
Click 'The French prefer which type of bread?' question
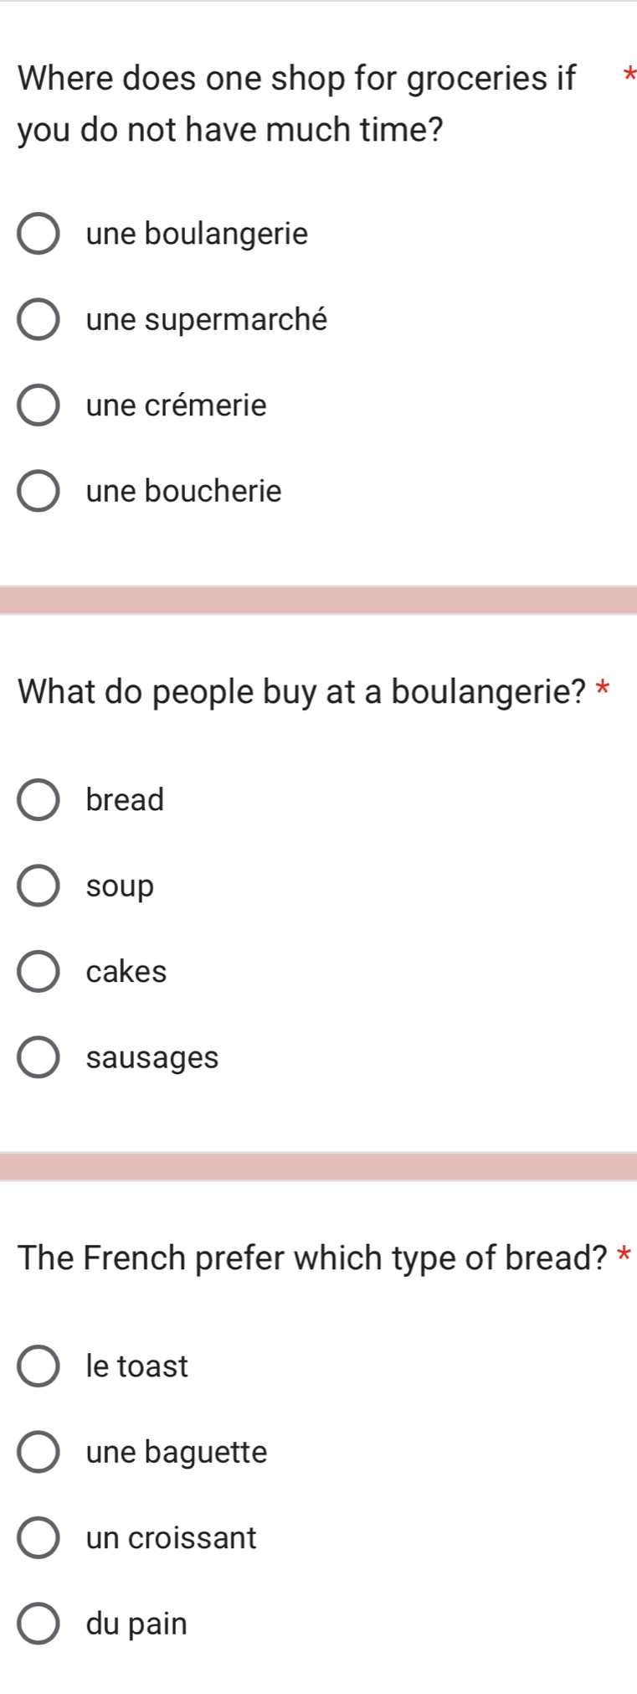(x=312, y=1258)
